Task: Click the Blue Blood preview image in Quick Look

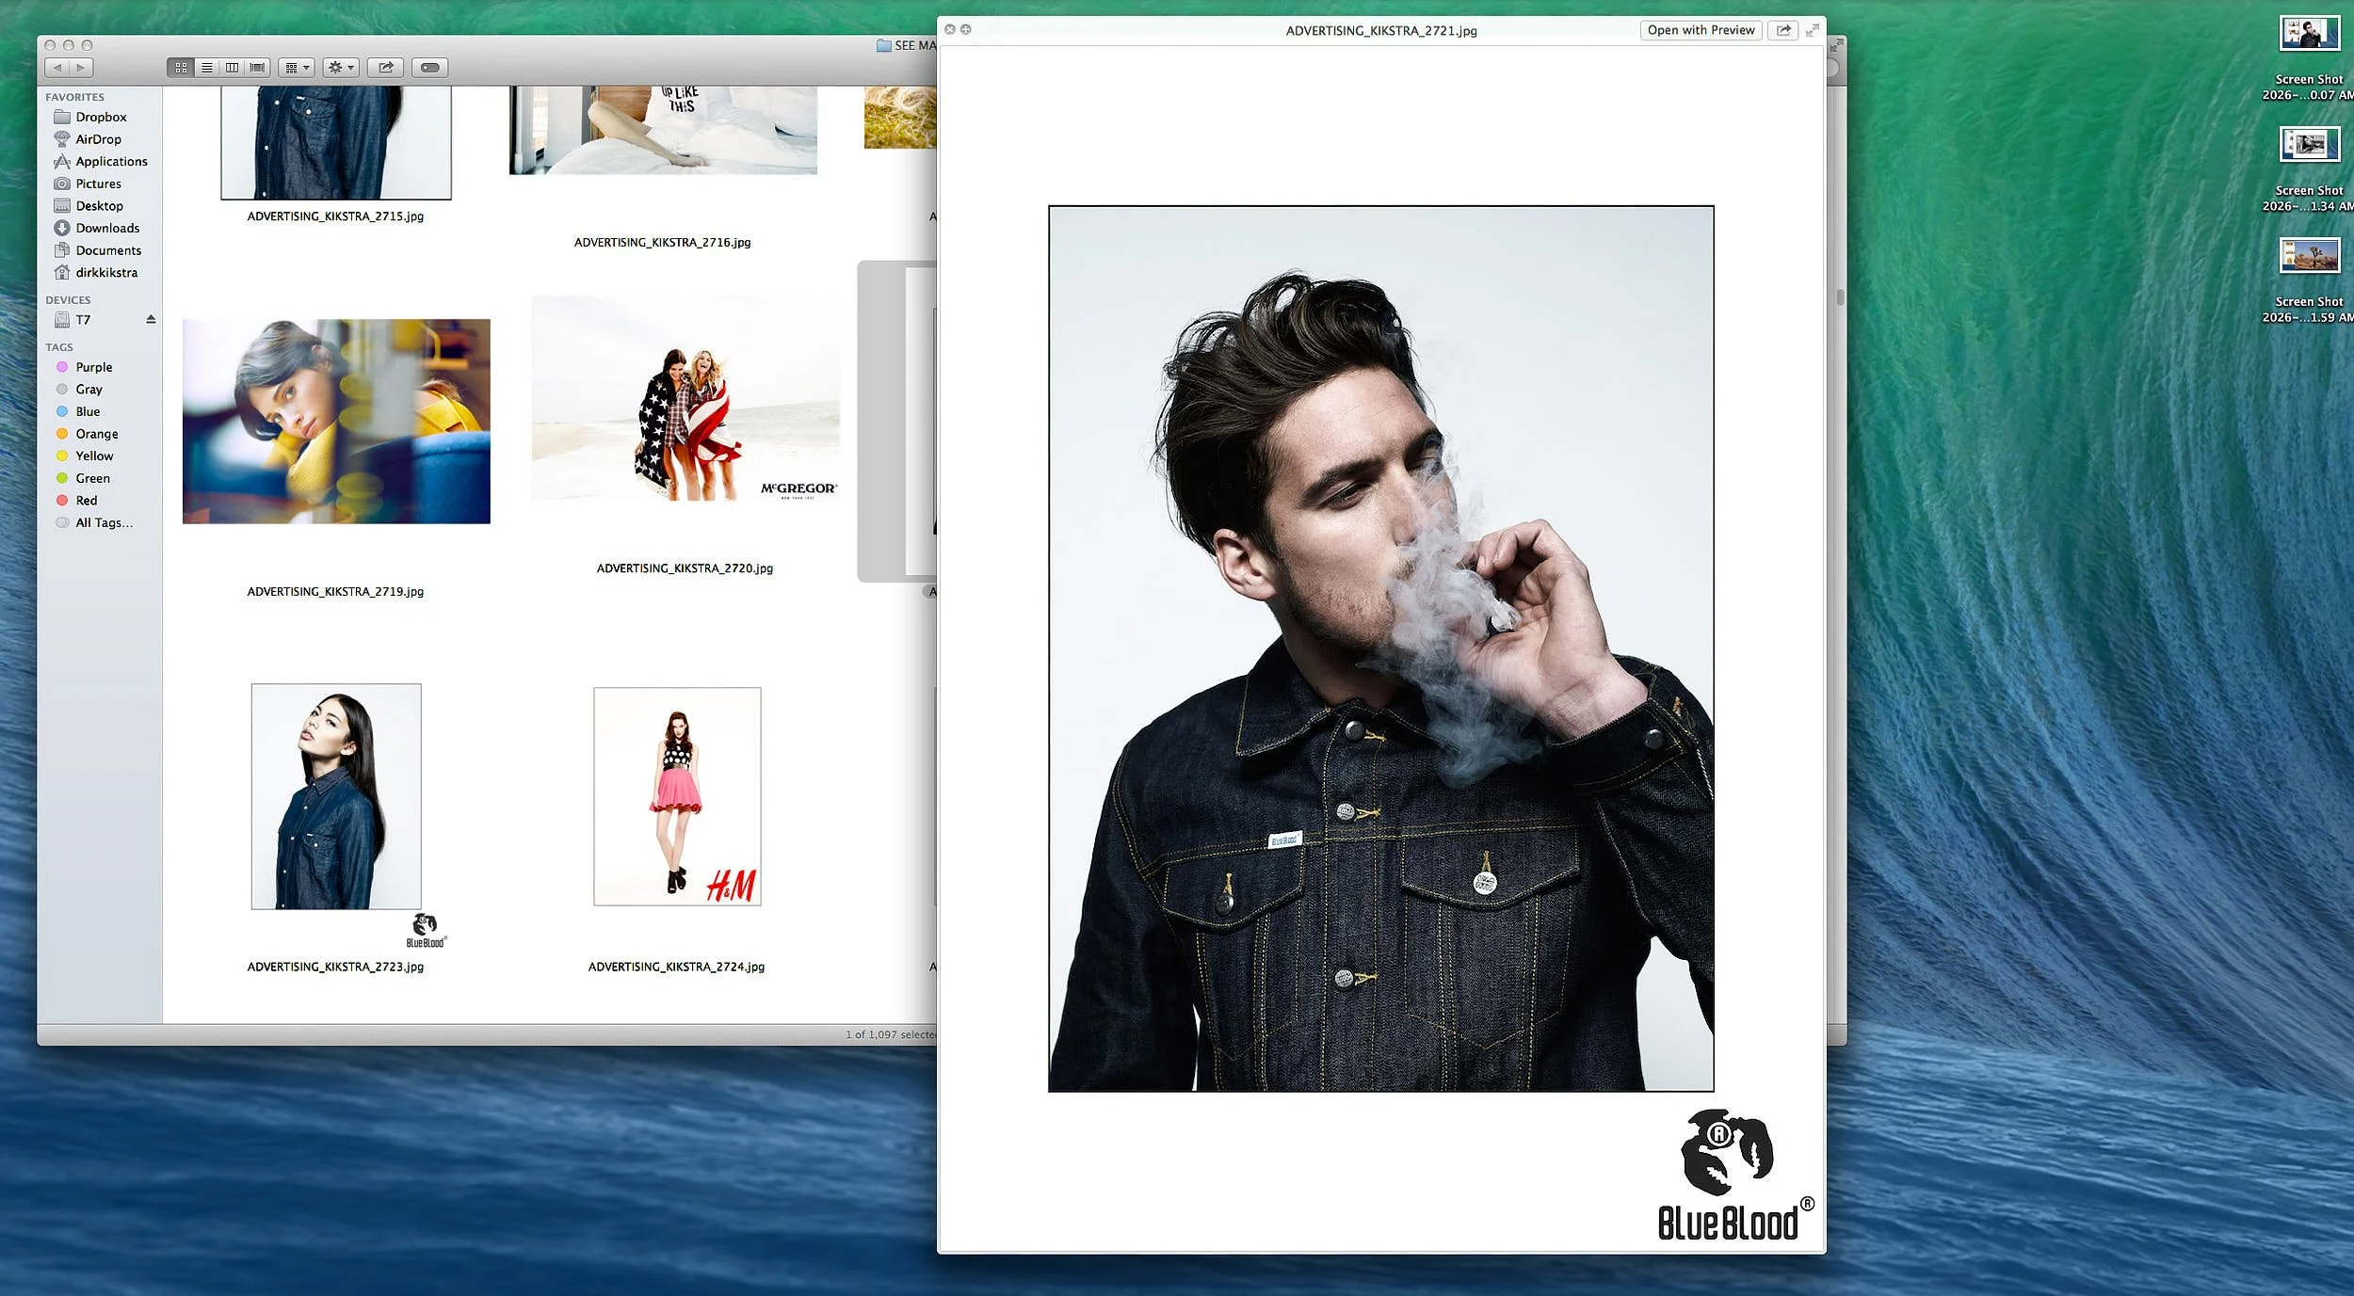Action: point(1381,648)
